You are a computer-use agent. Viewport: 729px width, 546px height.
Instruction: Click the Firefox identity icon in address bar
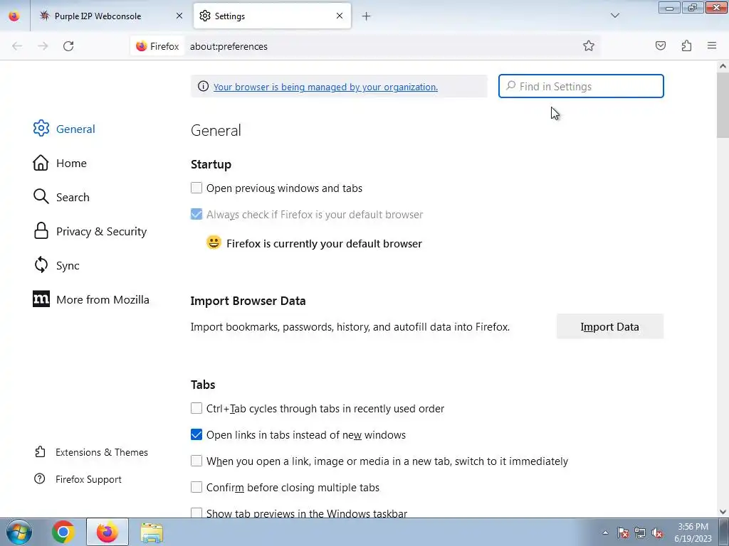[157, 46]
